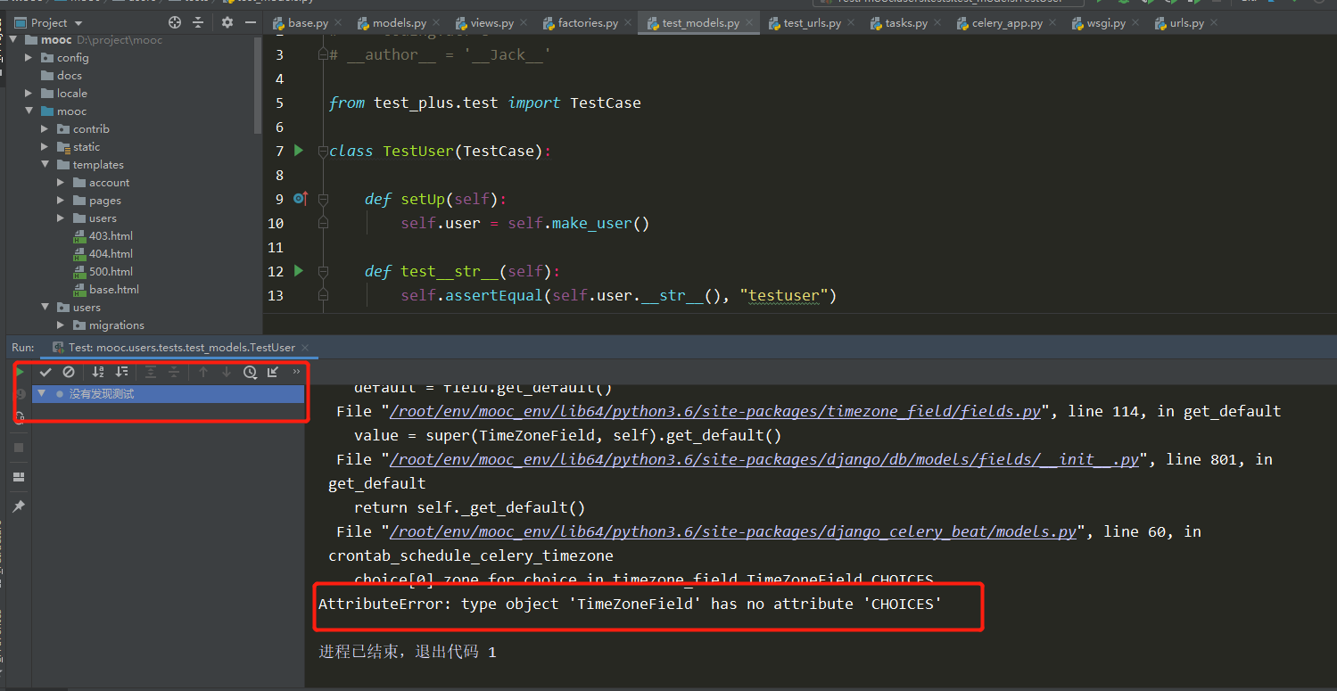This screenshot has width=1337, height=691.
Task: Select the 没有发现测试 test result row
Action: click(x=168, y=393)
